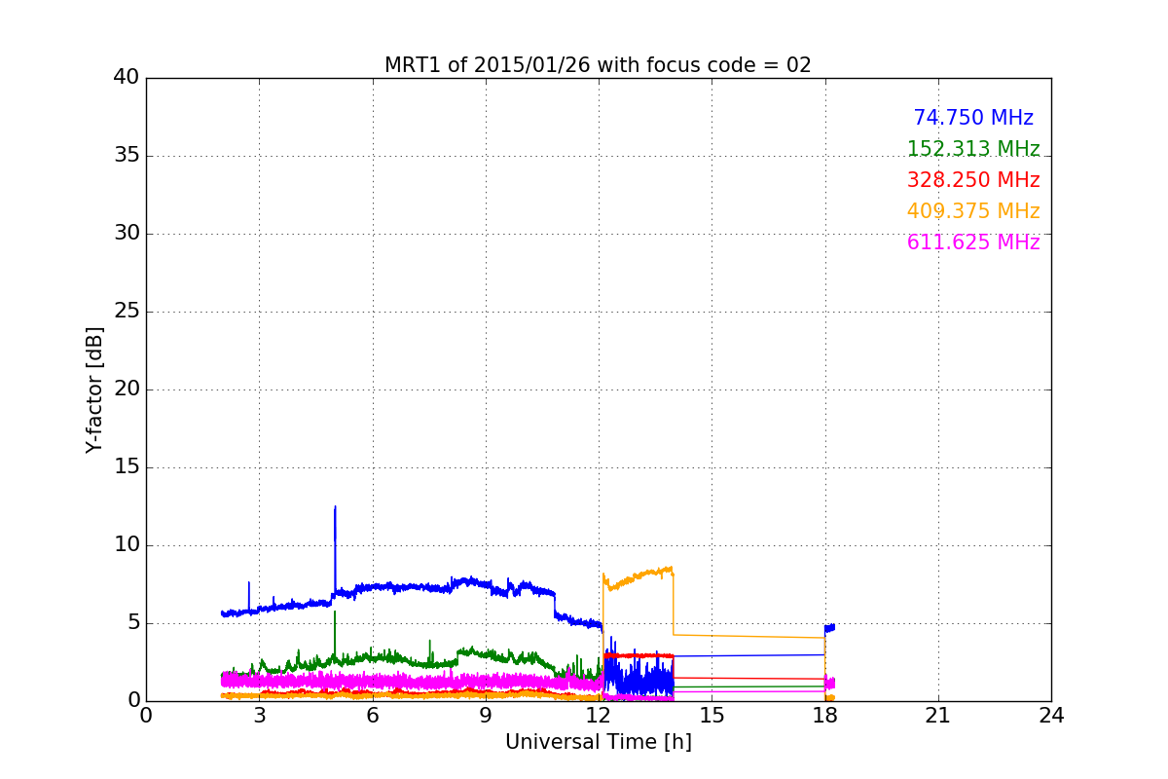Select the 611.625 MHz legend label
This screenshot has height=779, width=1168.
point(973,242)
